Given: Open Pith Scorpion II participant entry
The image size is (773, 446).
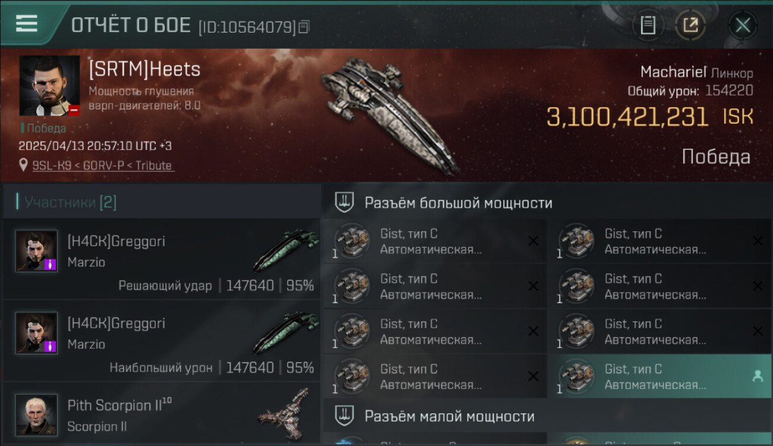Looking at the screenshot, I should [162, 413].
